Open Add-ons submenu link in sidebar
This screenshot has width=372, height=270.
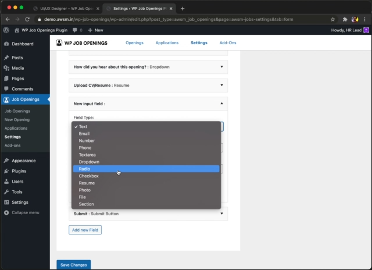click(12, 145)
